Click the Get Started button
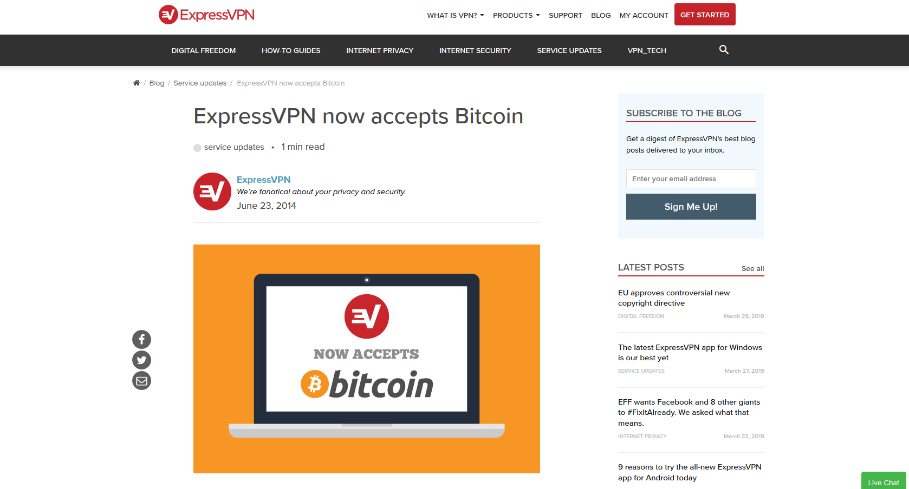Screen dimensions: 909x489 (705, 15)
